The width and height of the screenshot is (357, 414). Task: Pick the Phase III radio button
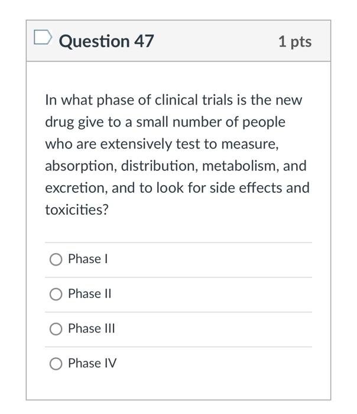tap(56, 329)
